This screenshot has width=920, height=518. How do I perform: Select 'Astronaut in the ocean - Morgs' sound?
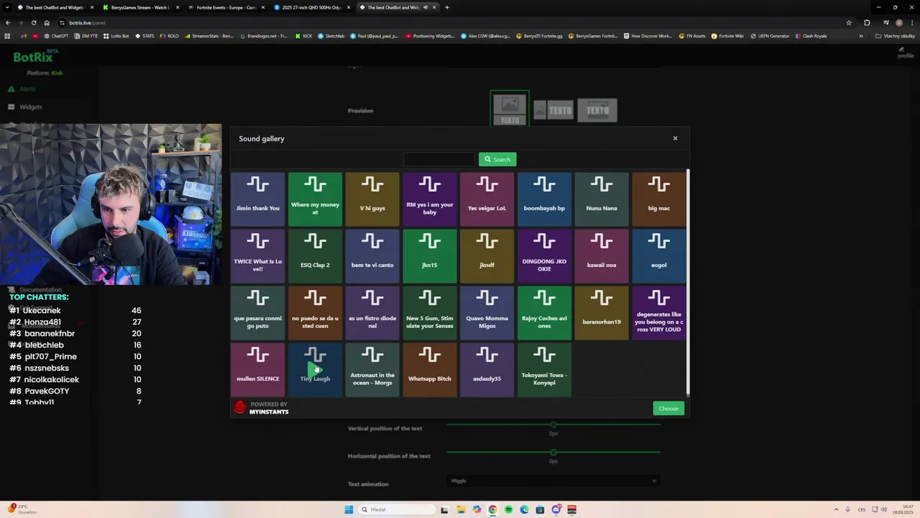pyautogui.click(x=372, y=369)
